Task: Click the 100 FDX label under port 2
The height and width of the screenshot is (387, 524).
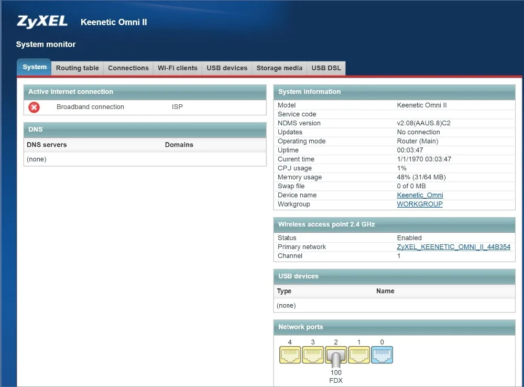Action: point(336,377)
